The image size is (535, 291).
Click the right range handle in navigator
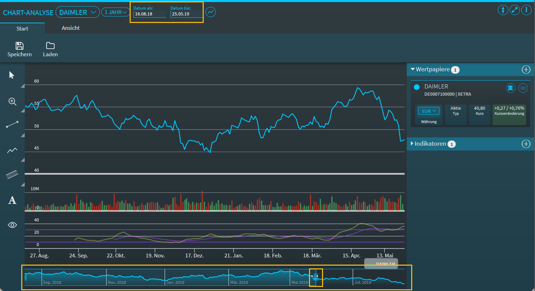pyautogui.click(x=315, y=277)
